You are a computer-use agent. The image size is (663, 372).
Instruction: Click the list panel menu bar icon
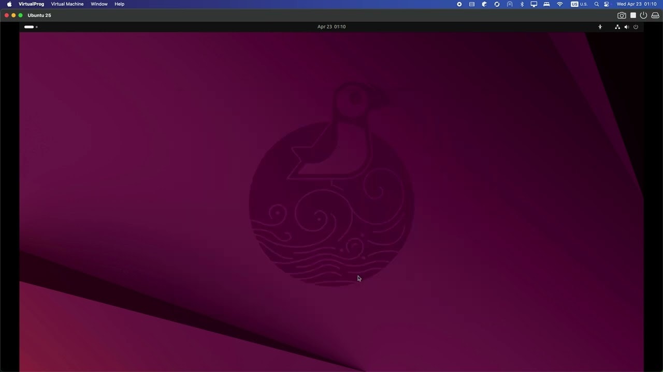pos(472,4)
